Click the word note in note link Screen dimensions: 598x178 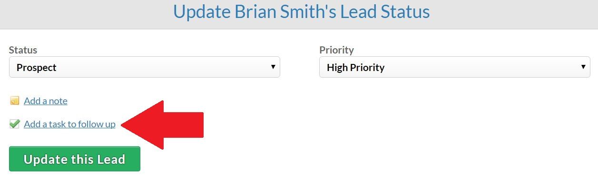[x=57, y=100]
